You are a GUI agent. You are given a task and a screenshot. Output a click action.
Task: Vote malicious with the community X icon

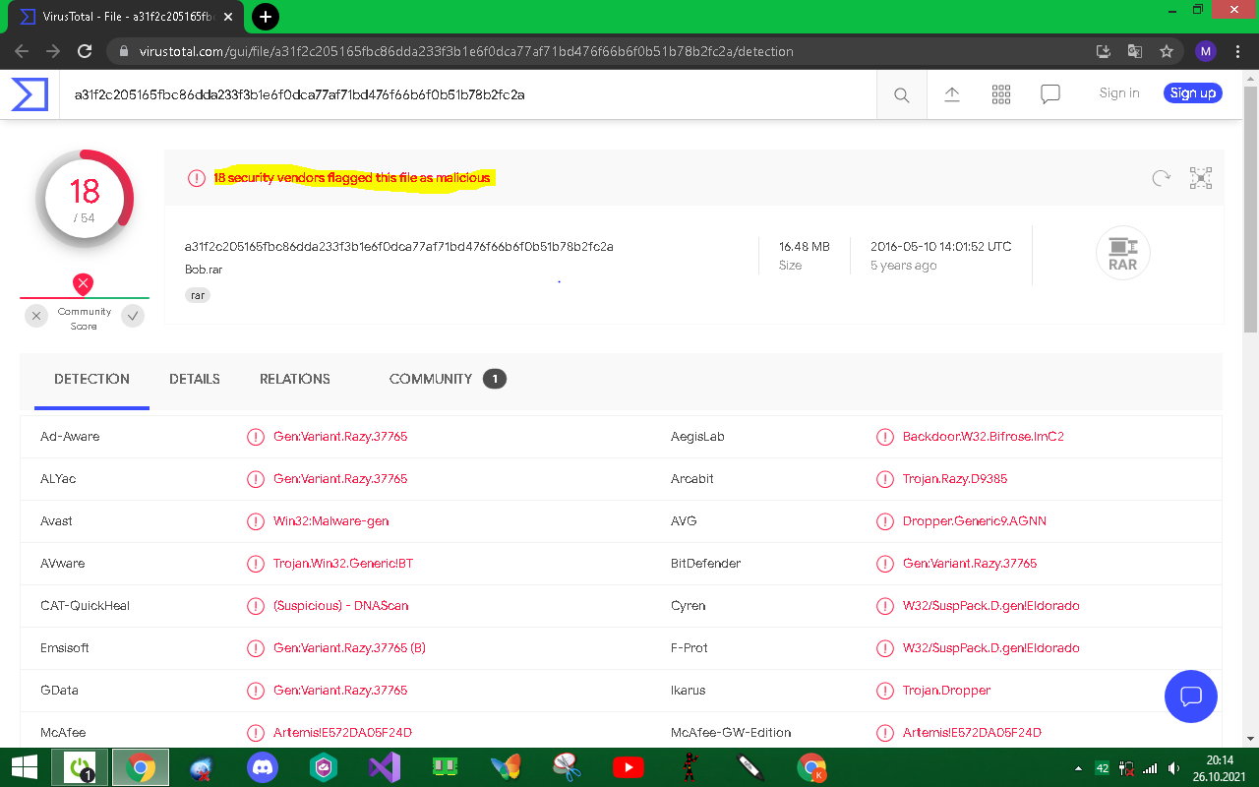(36, 316)
